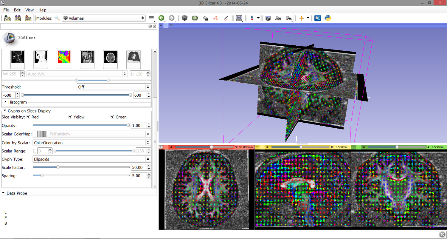Toggle the Yellow slice visibility checkbox

[x=71, y=117]
